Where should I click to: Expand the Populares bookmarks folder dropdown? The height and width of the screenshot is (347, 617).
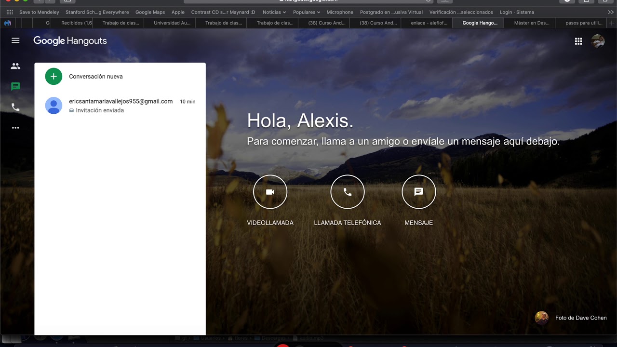click(307, 12)
